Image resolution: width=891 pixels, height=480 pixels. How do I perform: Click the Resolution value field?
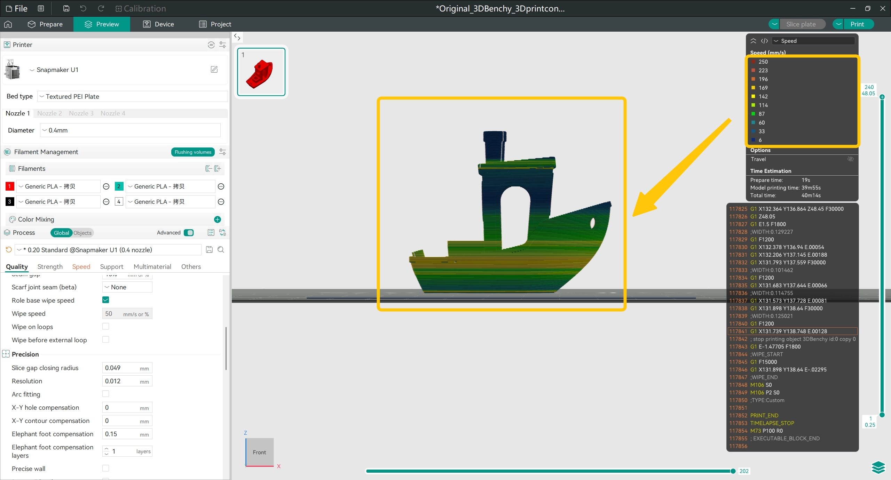click(x=127, y=381)
